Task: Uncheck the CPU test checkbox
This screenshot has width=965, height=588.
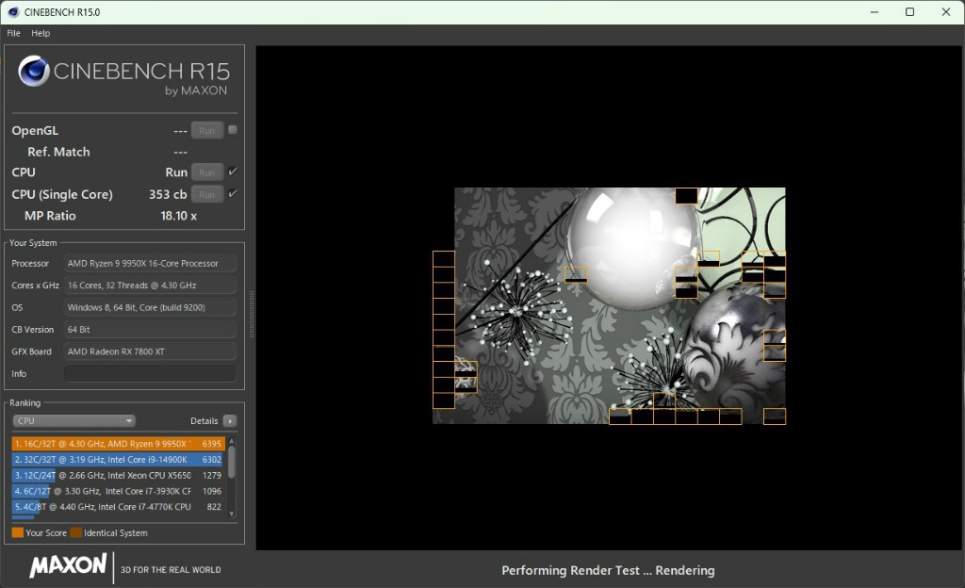Action: tap(233, 171)
